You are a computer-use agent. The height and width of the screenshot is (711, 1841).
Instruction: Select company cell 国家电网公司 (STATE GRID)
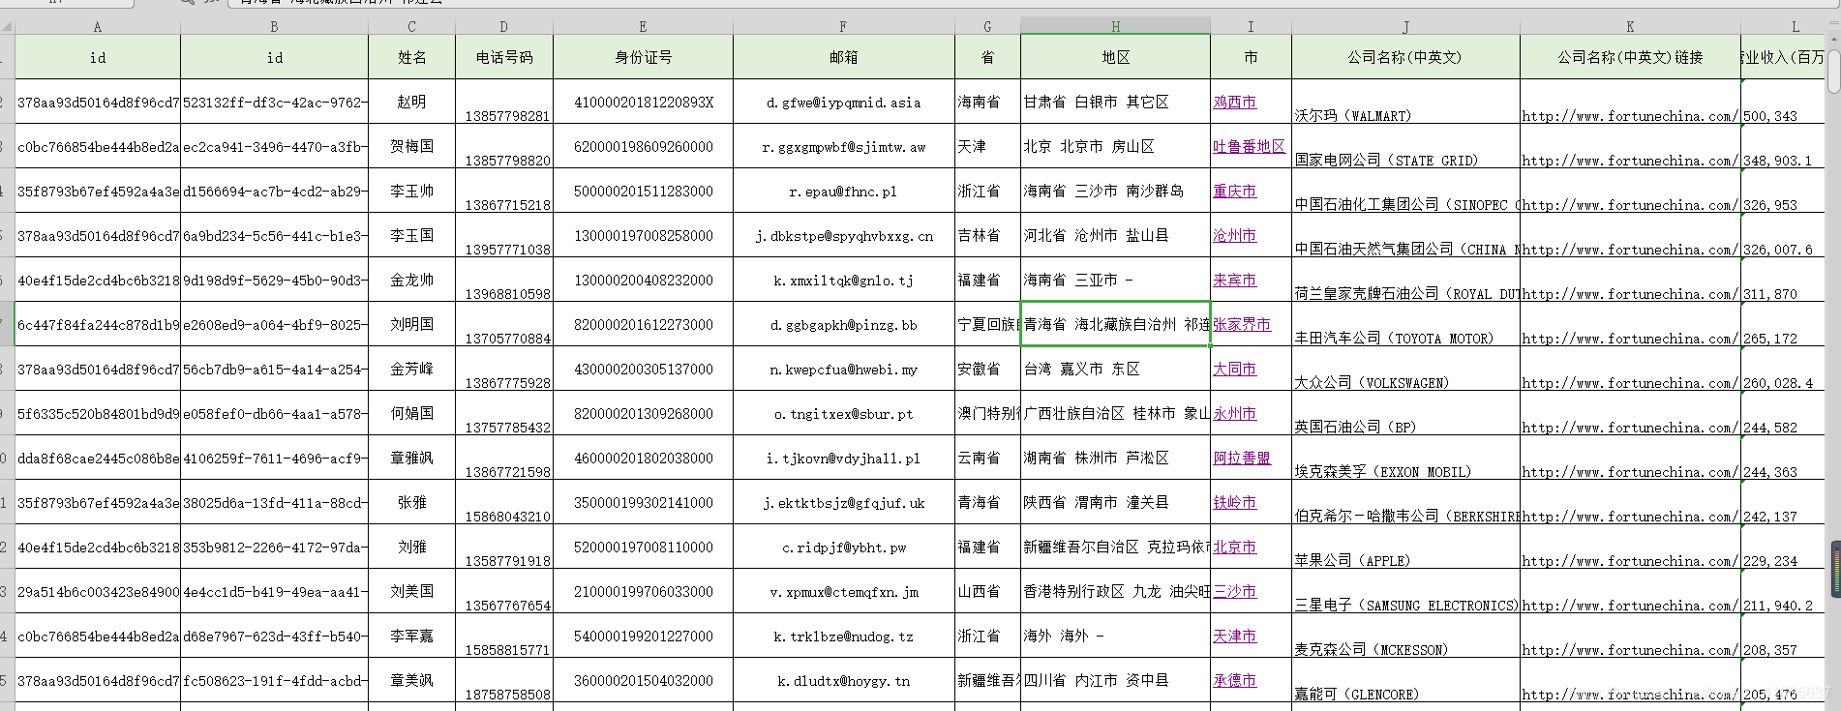pyautogui.click(x=1405, y=146)
